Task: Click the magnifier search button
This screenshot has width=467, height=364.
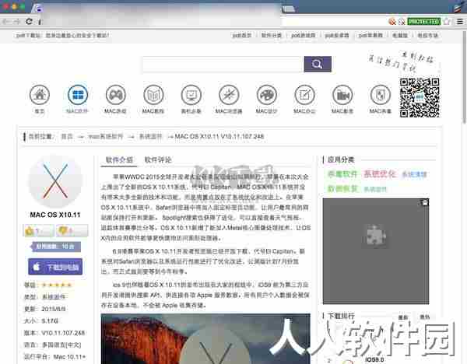Action: coord(318,64)
